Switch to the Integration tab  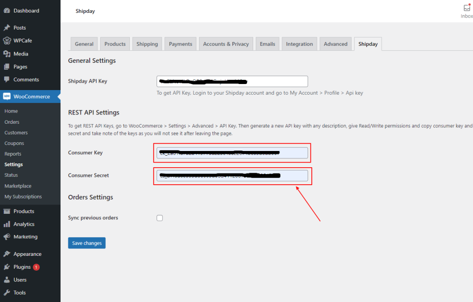[299, 44]
